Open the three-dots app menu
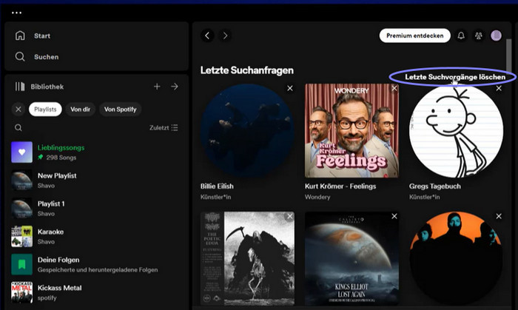The height and width of the screenshot is (310, 518). click(17, 13)
